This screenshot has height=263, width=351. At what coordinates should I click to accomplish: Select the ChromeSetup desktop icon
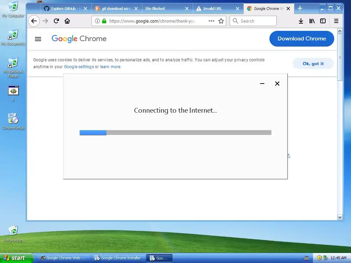pos(13,122)
